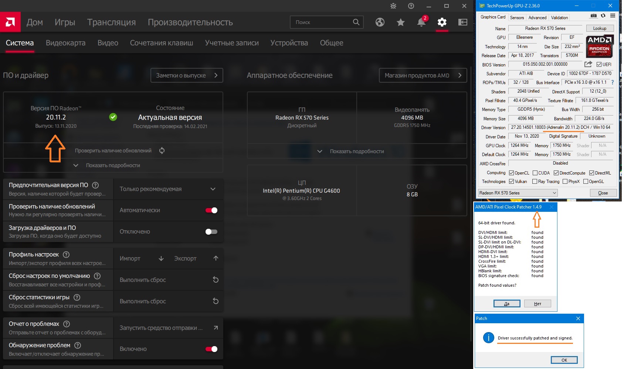Click Импорт profile settings button
The height and width of the screenshot is (369, 624).
(x=142, y=258)
